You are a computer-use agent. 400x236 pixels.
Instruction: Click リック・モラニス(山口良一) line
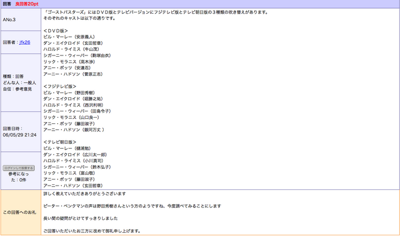click(71, 117)
